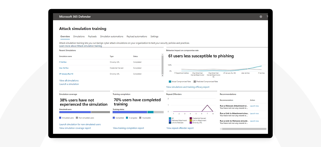Toggle the Drive-by URL legend marker
Screen dimensions: 321x147
pos(191,123)
